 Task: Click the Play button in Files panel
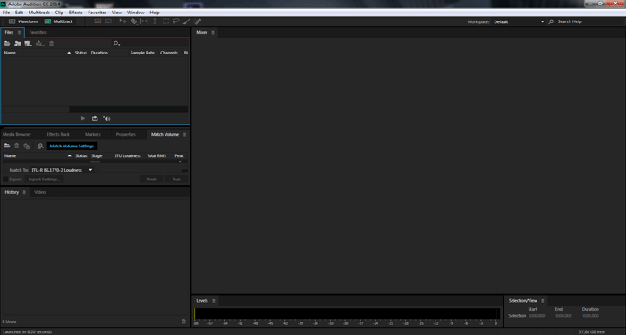click(83, 119)
